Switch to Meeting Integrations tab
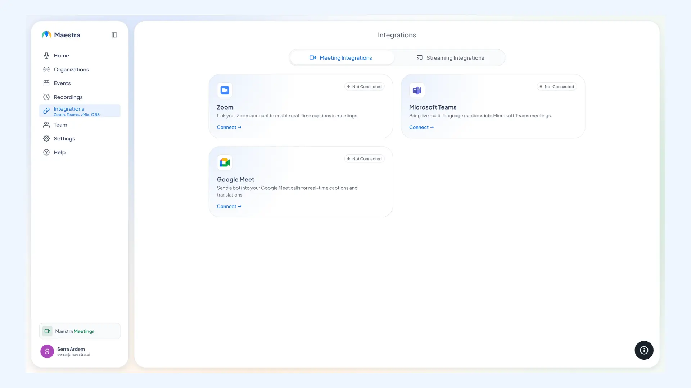The image size is (691, 388). click(x=342, y=58)
